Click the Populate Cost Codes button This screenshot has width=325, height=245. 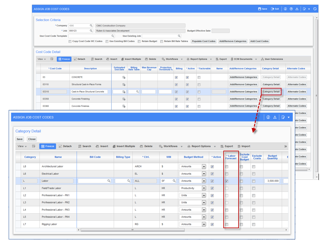204,41
